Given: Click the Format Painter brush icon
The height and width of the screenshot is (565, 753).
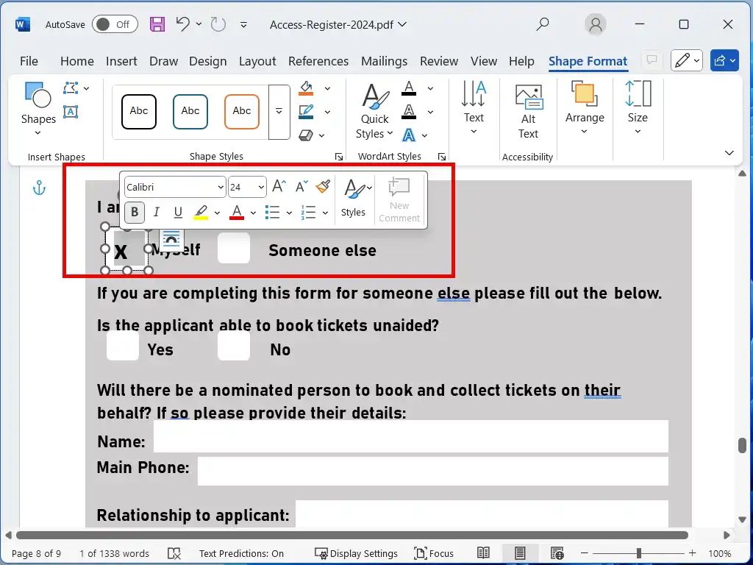Looking at the screenshot, I should tap(323, 187).
